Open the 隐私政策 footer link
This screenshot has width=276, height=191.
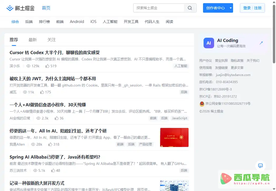[237, 61]
